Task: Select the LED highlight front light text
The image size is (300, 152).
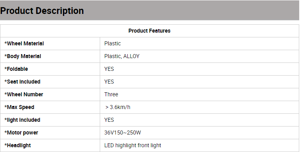Action: coord(132,145)
